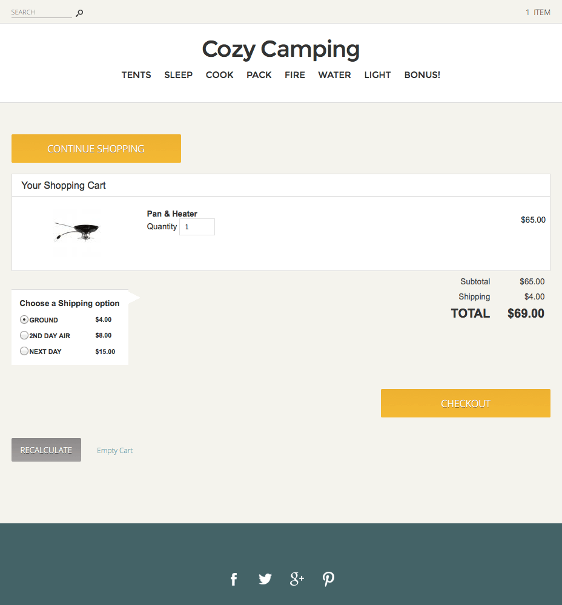Click the Recalculate button
Viewport: 562px width, 605px height.
click(46, 450)
